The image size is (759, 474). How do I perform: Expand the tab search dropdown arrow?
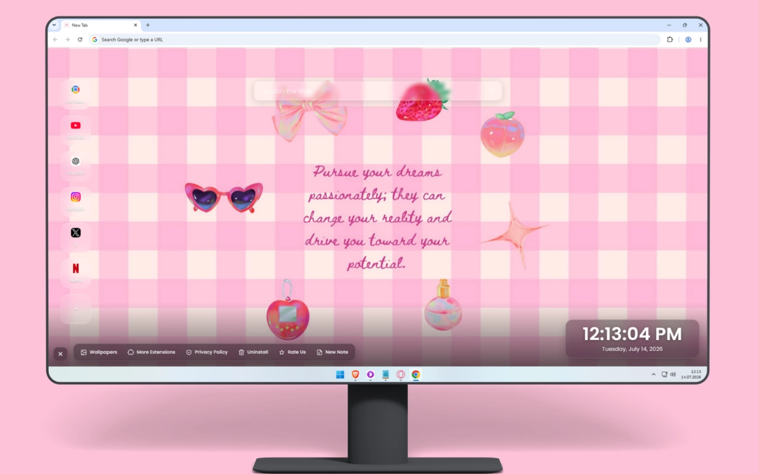(x=54, y=25)
